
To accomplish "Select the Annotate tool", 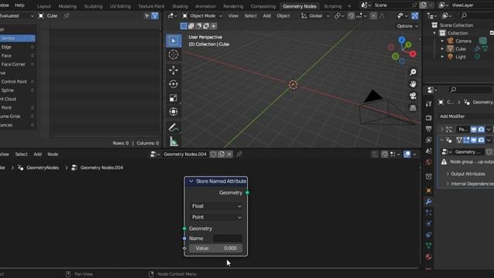I will tap(173, 127).
